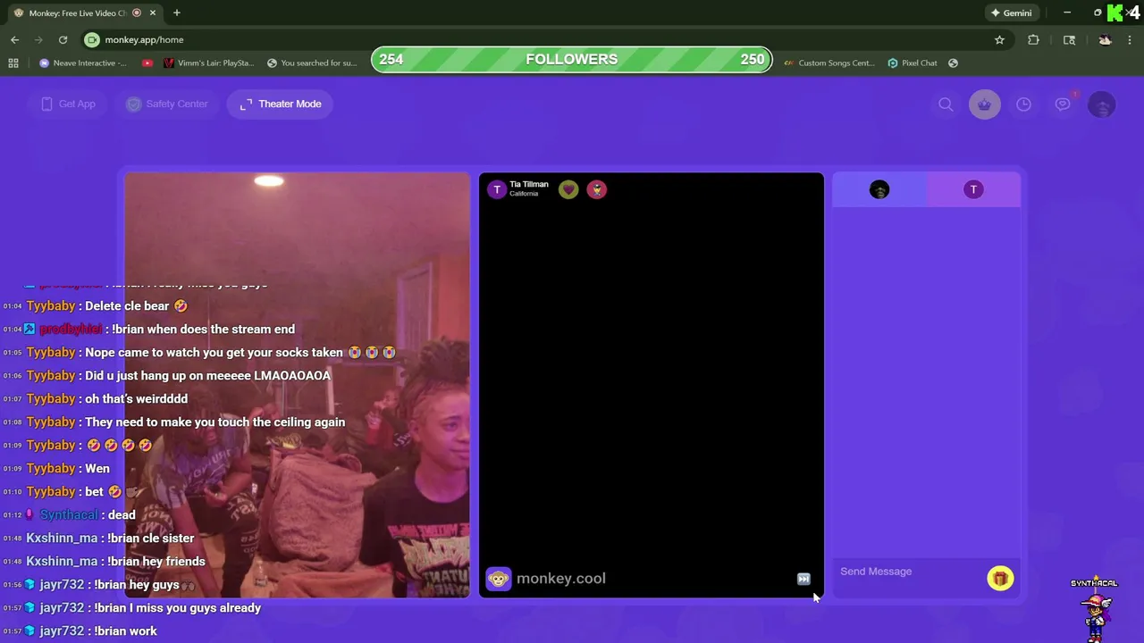This screenshot has width=1144, height=643.
Task: Bookmark this page with the star icon
Action: pyautogui.click(x=999, y=39)
